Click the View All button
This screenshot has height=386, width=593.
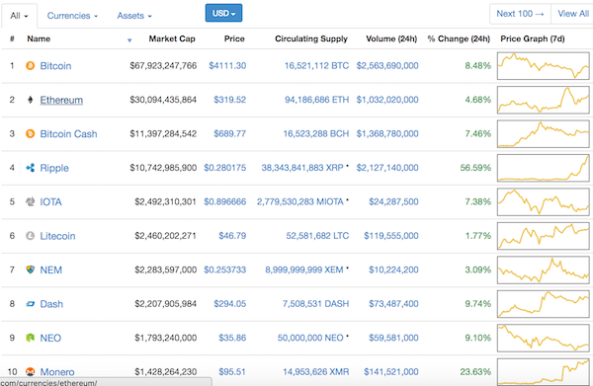coord(573,14)
